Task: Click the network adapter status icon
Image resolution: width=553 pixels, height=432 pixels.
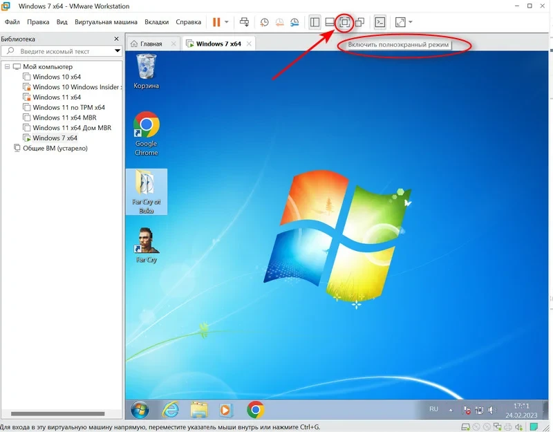Action: [x=497, y=427]
